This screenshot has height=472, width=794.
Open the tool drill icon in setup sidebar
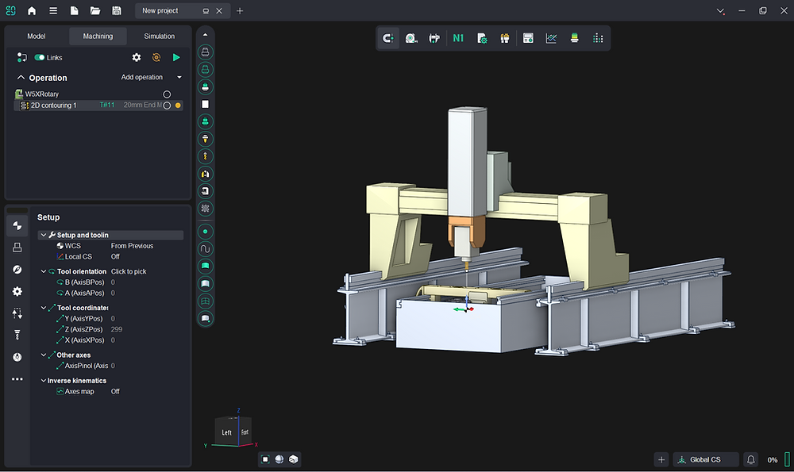click(17, 335)
